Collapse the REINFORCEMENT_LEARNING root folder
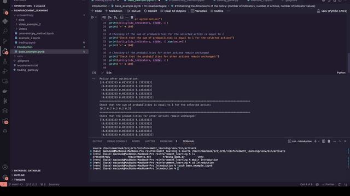The image size is (350, 196). coord(31,10)
